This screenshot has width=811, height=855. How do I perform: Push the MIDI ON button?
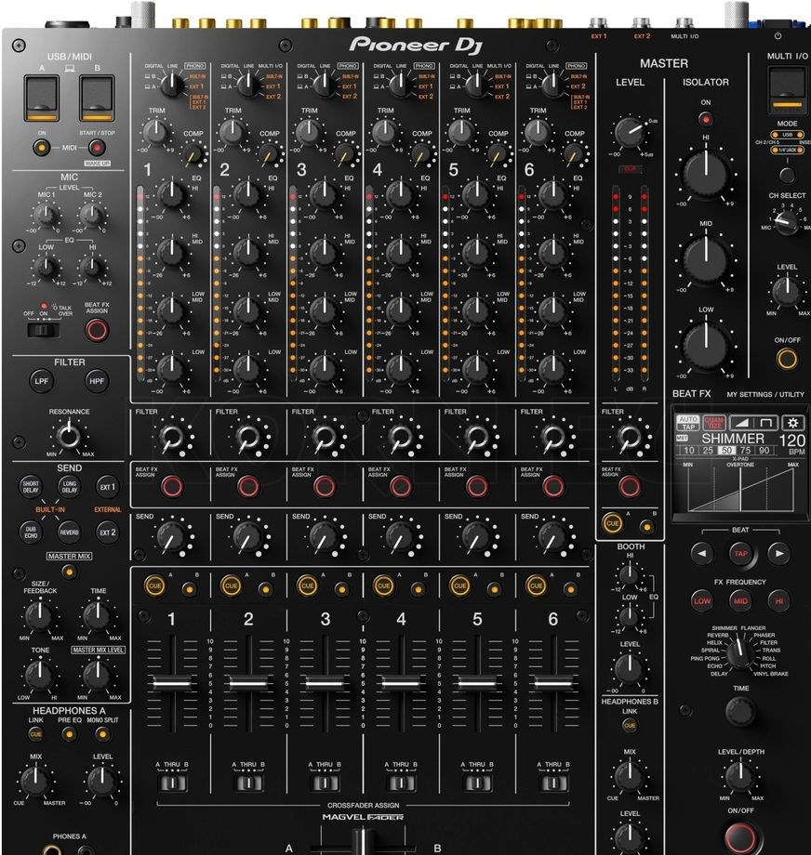[42, 147]
